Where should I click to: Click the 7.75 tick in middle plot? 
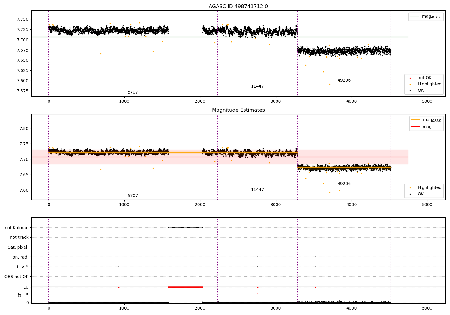tap(24, 144)
